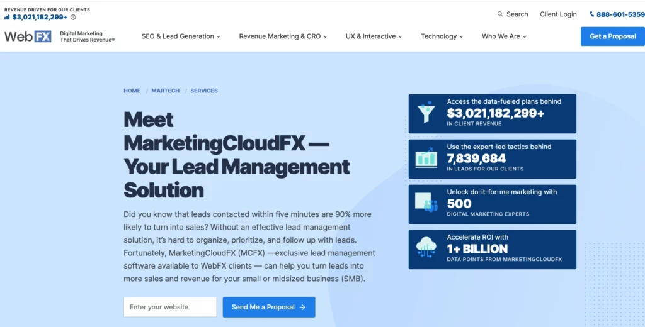Click the growth chart icon in leads card
The image size is (645, 327).
426,158
